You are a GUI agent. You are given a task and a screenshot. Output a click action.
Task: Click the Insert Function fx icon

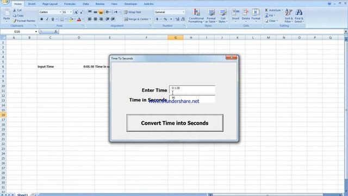[55, 32]
